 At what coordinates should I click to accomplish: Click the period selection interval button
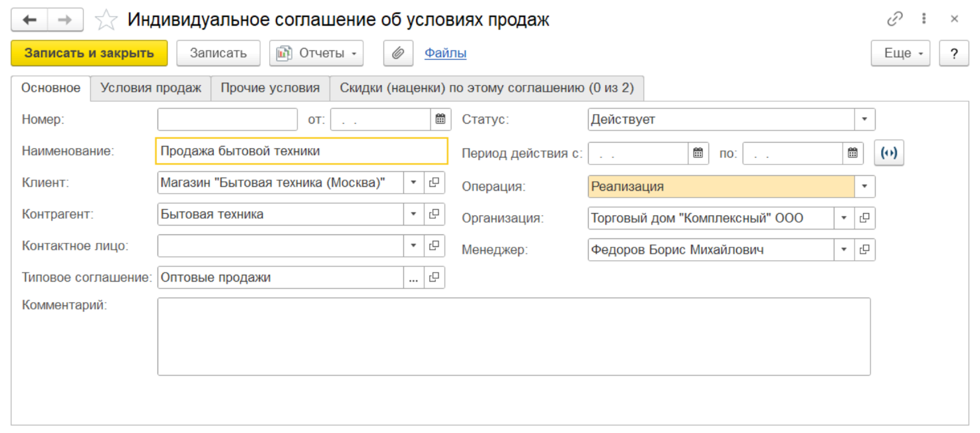click(x=889, y=153)
